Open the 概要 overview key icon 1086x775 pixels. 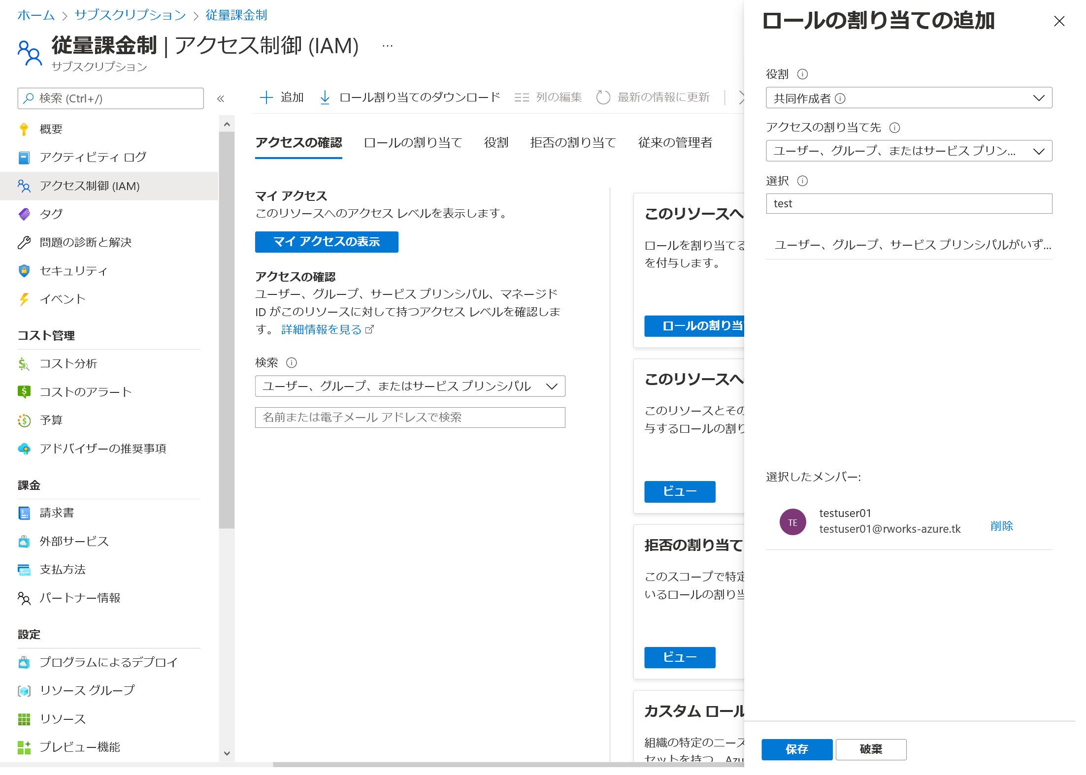pos(24,129)
